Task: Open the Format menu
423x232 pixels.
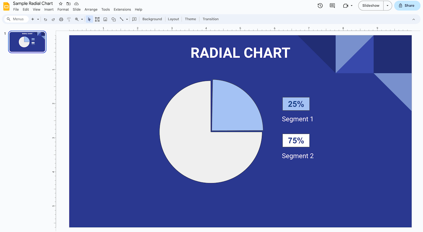Action: (63, 9)
